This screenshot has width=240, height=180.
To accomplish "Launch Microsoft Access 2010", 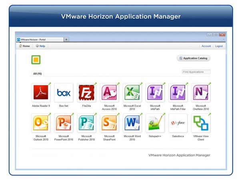I will pos(109,93).
